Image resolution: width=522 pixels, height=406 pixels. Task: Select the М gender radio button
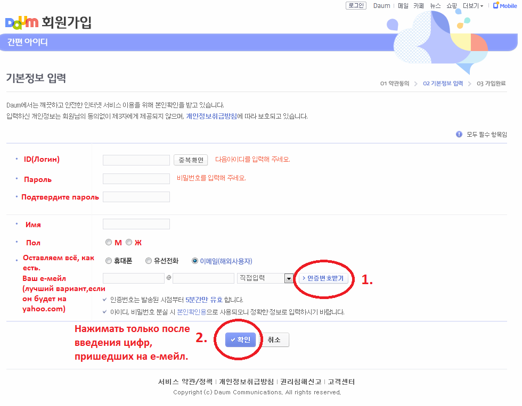[109, 243]
